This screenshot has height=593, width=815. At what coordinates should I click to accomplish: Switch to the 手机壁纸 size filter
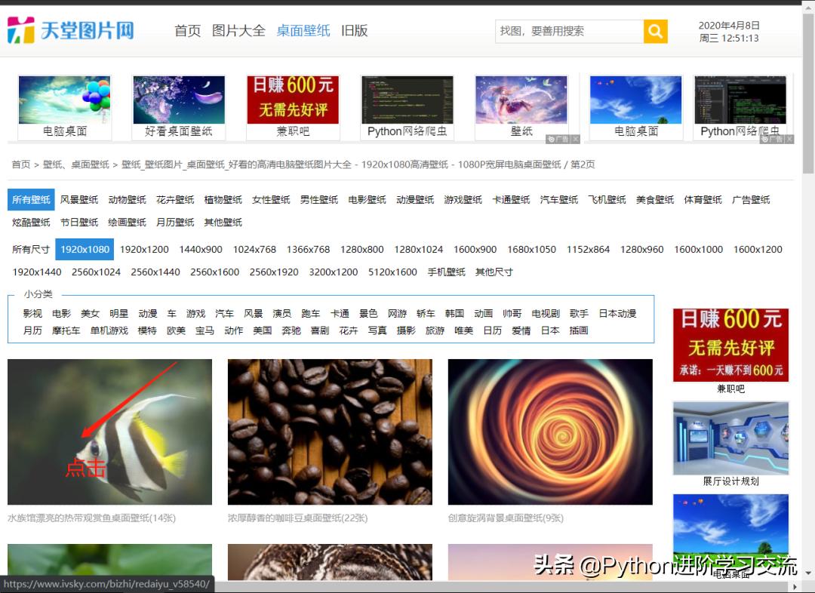pyautogui.click(x=445, y=272)
